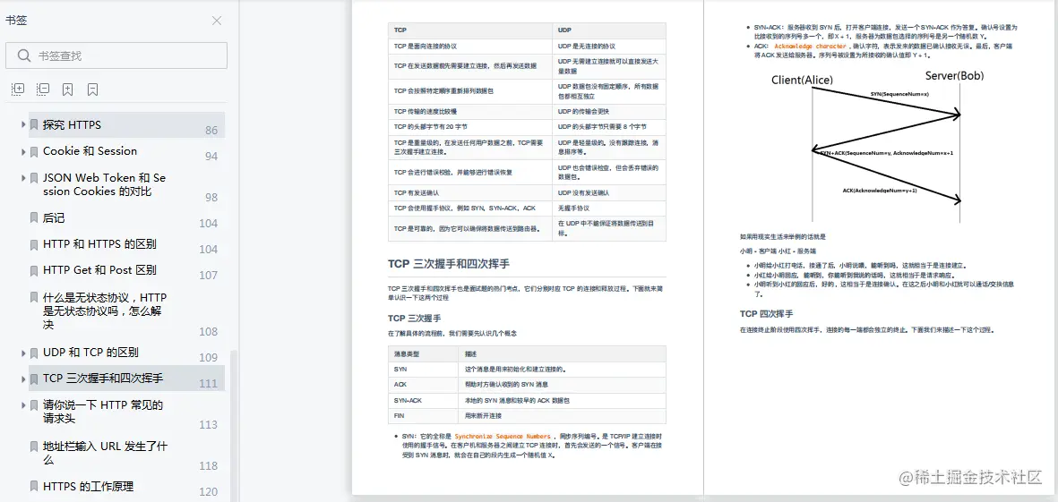Collapse all bookmarks with minus icon
The image size is (1058, 502).
[x=42, y=89]
